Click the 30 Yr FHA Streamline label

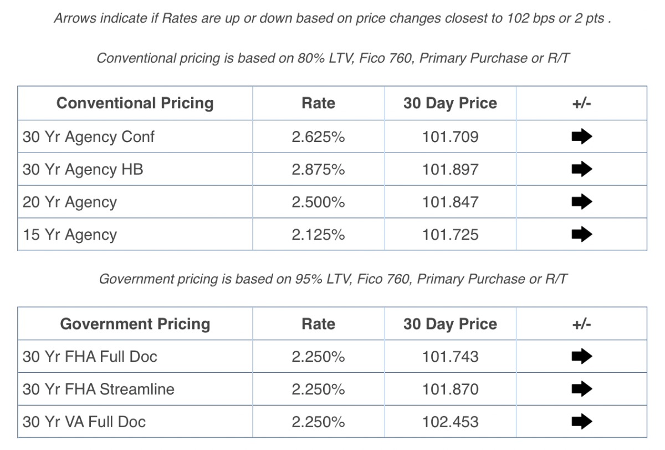[x=98, y=389]
